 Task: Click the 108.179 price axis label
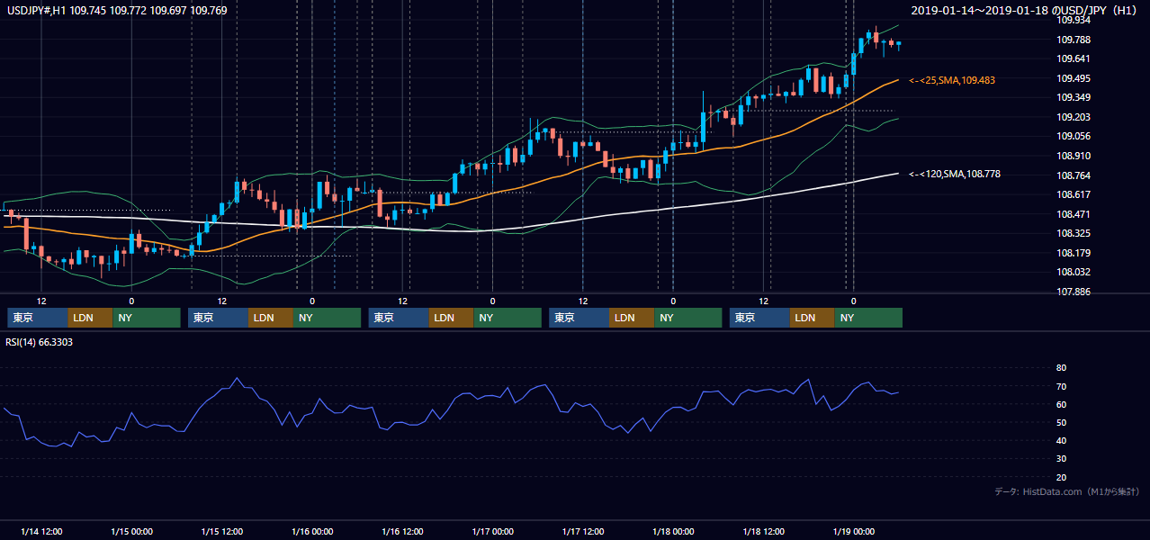click(1074, 253)
